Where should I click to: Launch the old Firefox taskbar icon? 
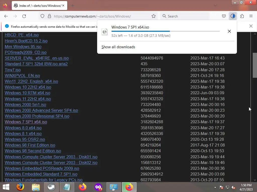coord(20,187)
